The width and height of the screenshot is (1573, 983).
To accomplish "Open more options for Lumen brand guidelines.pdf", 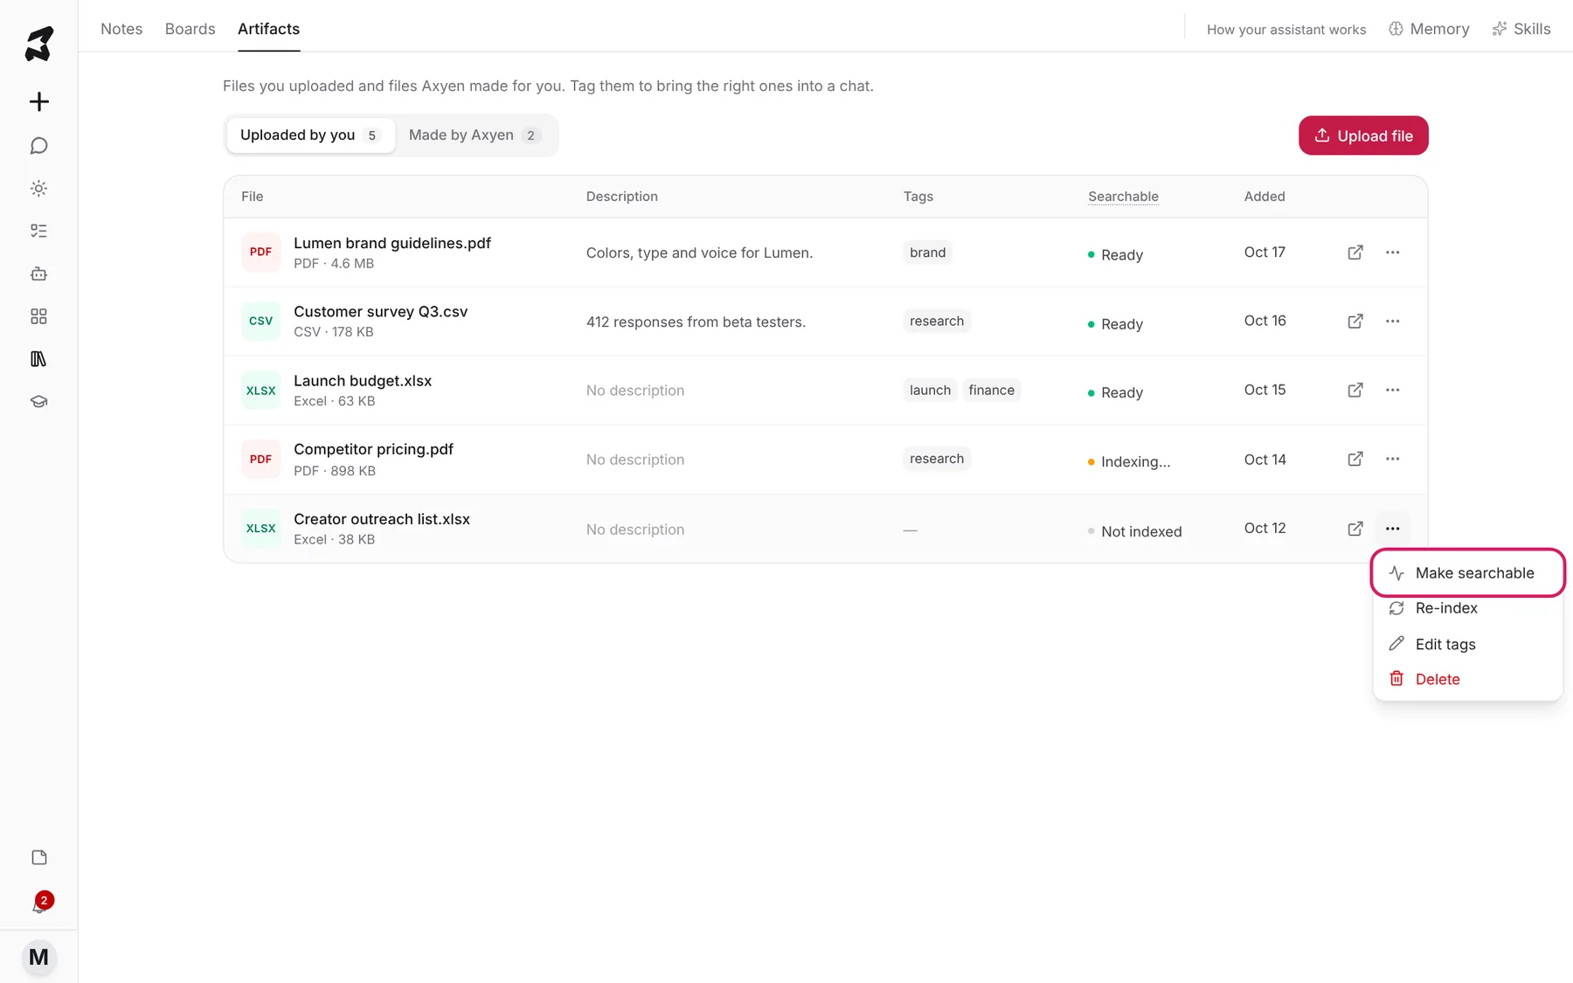I will coord(1392,253).
